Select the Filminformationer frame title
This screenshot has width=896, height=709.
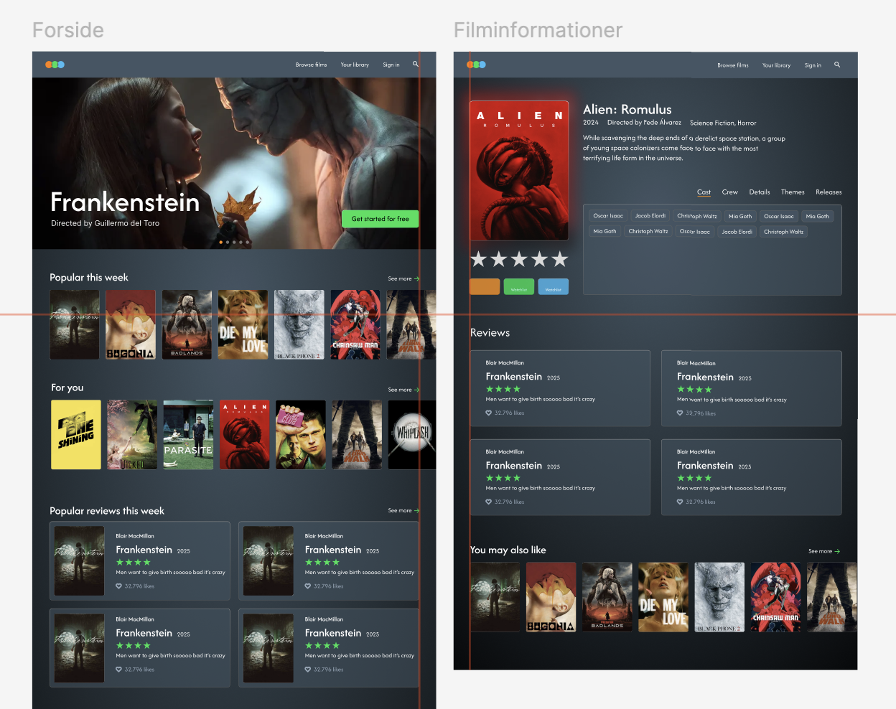(x=538, y=30)
